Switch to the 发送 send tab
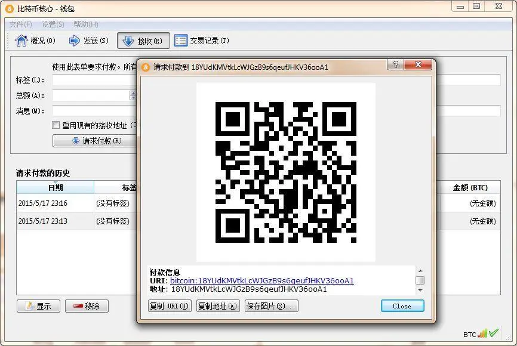This screenshot has height=346, width=517. coord(88,41)
